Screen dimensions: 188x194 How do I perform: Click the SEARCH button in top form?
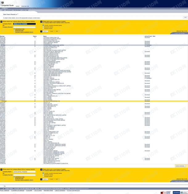(x=45, y=31)
